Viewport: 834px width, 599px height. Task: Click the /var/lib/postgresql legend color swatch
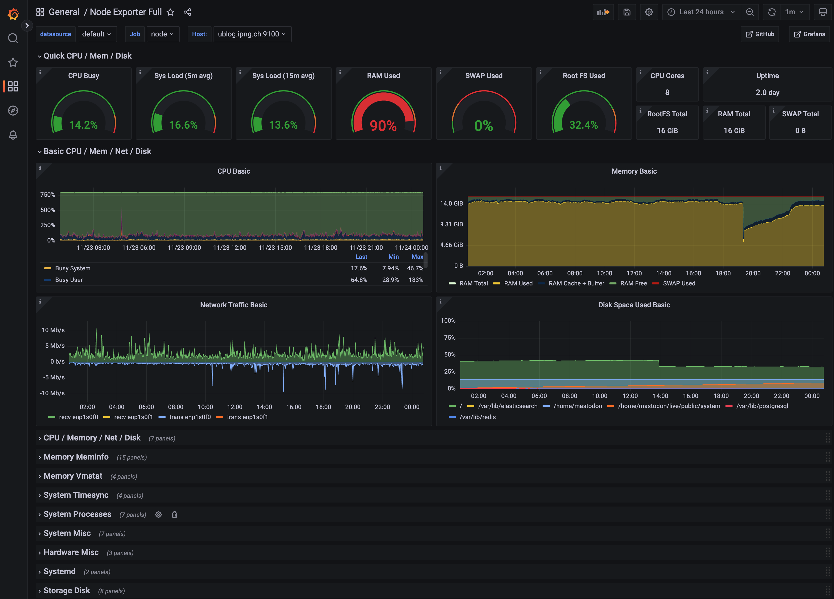728,406
